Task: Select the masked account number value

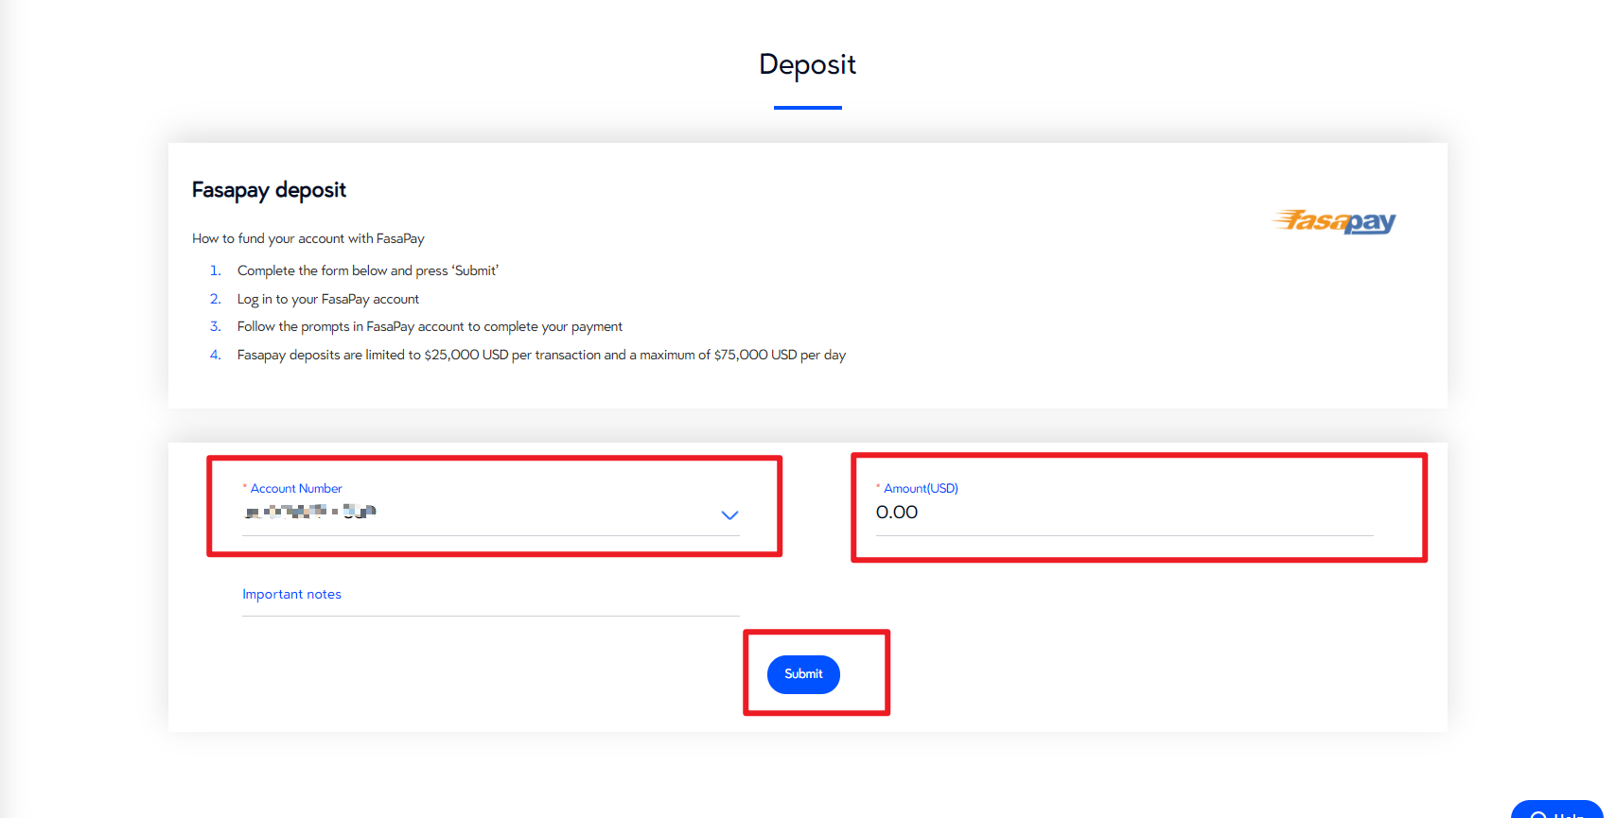Action: (x=310, y=513)
